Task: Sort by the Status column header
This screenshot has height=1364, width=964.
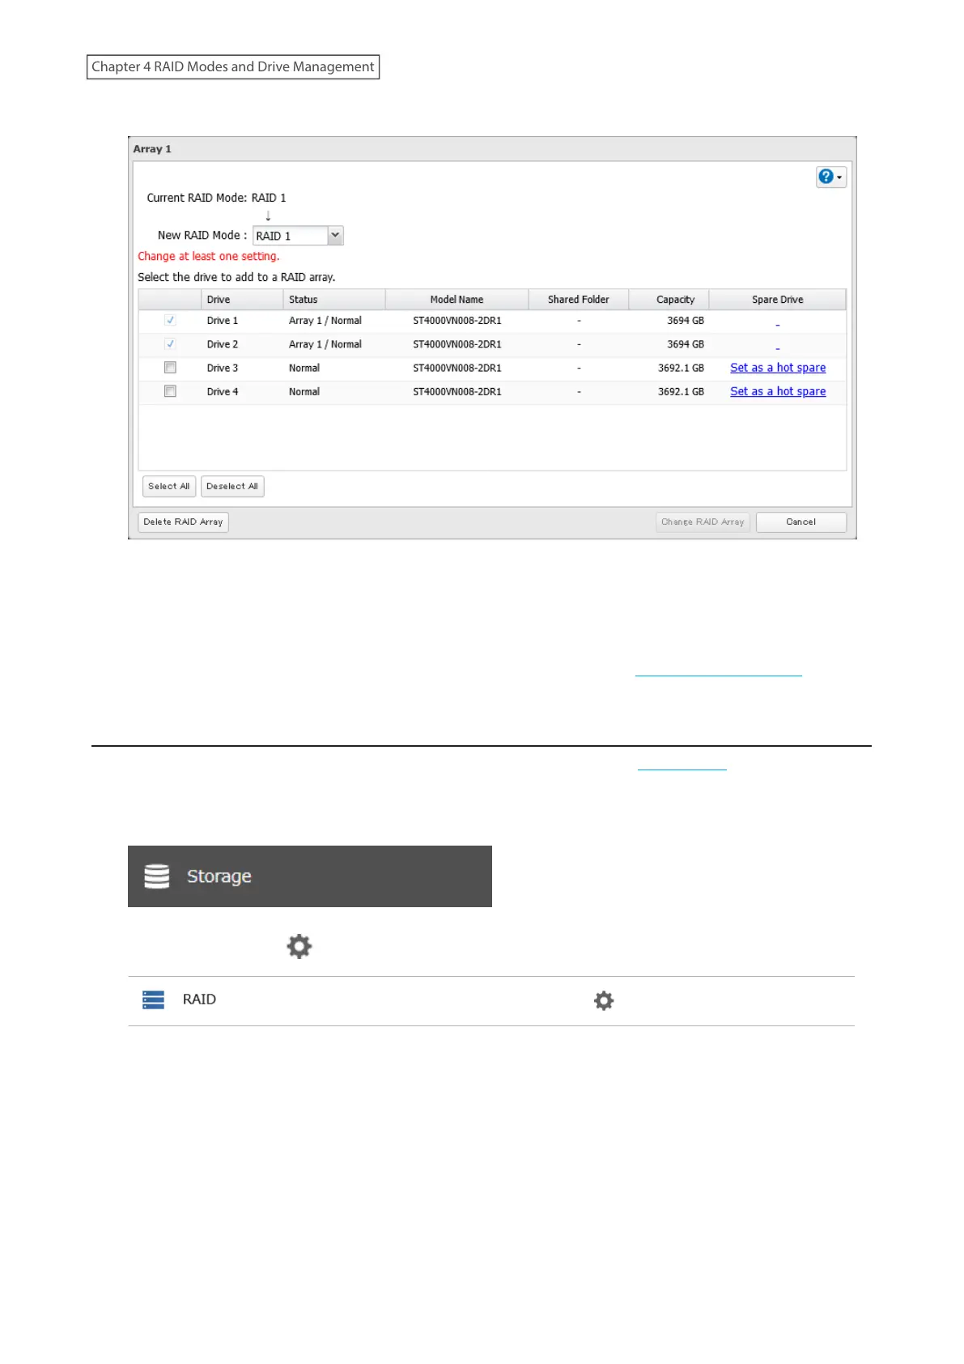Action: coord(334,300)
